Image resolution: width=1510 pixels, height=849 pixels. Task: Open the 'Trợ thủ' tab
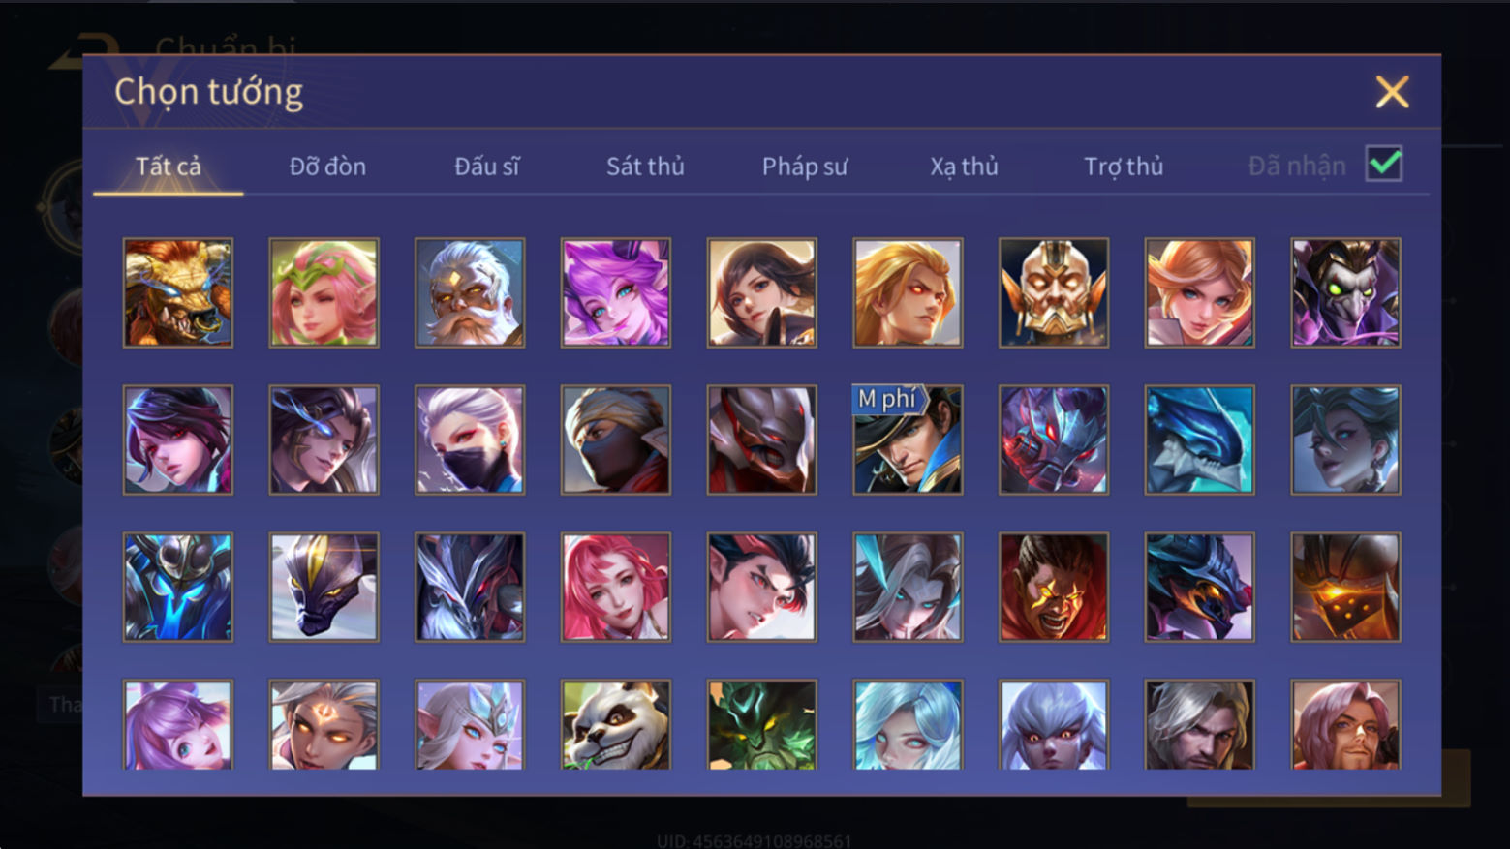click(x=1124, y=167)
